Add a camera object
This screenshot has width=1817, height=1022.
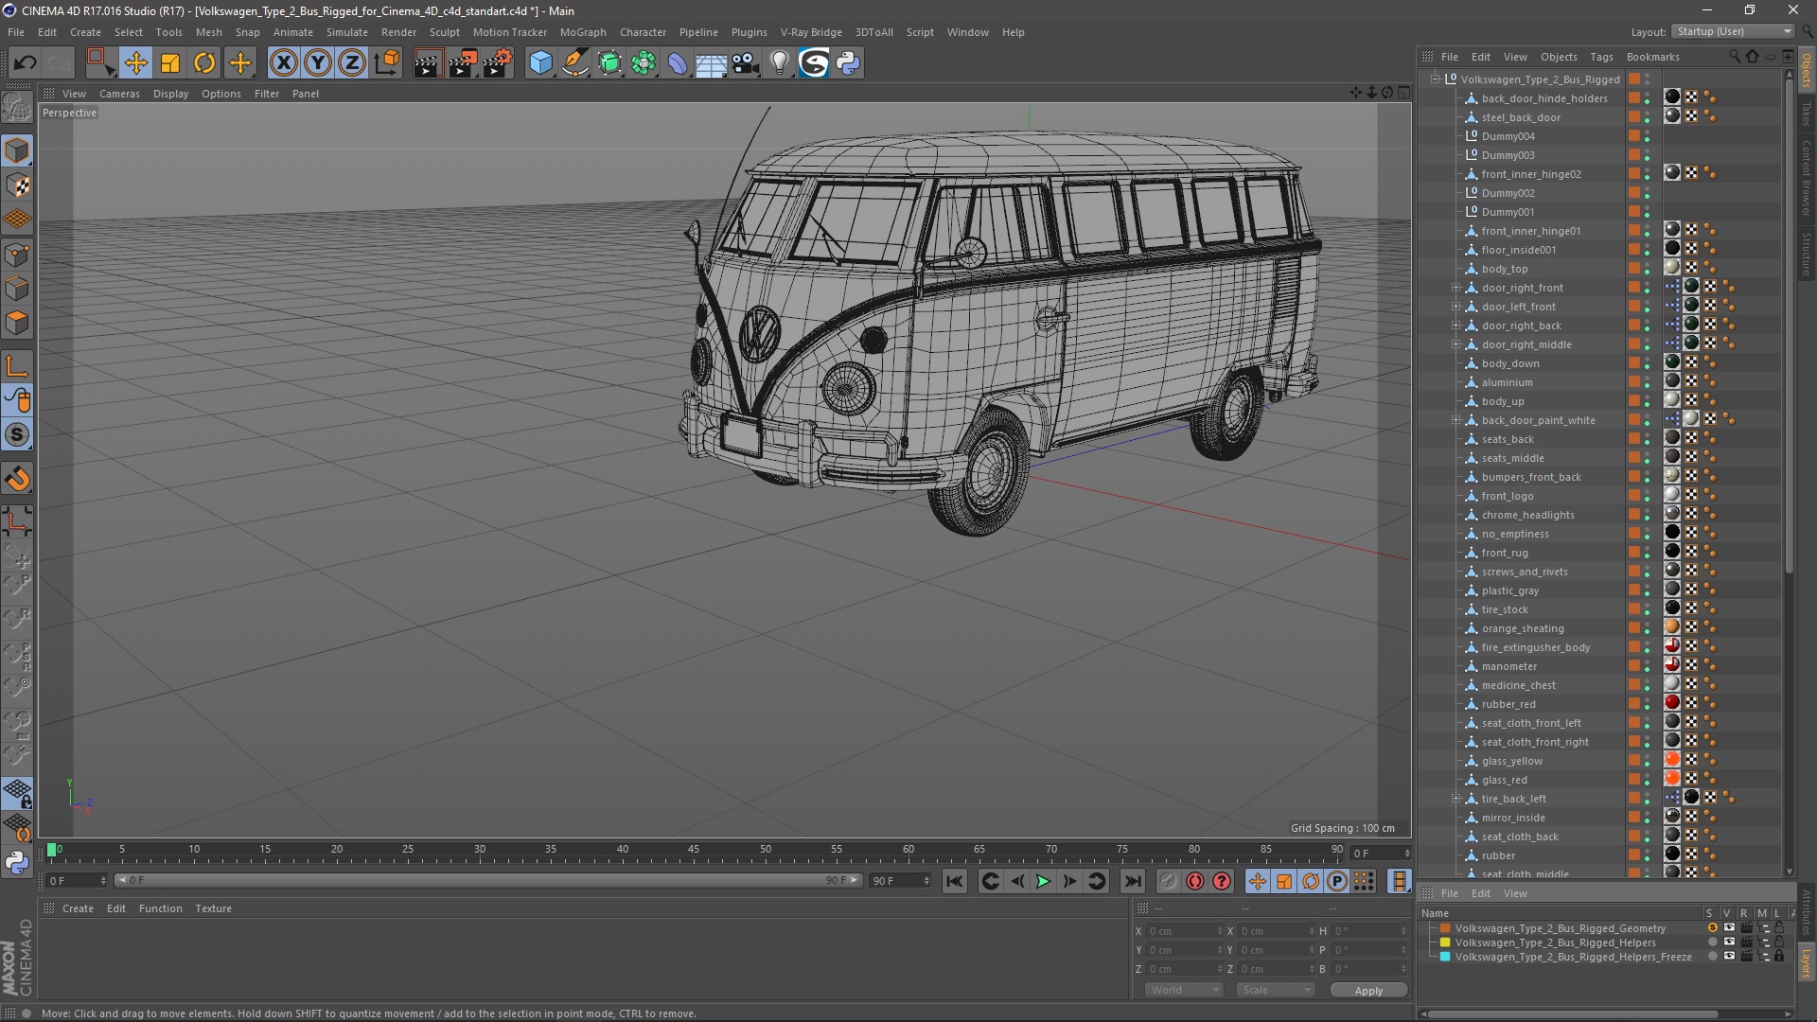746,63
